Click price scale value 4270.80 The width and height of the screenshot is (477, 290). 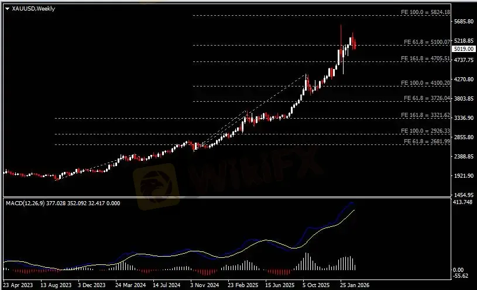pos(464,80)
